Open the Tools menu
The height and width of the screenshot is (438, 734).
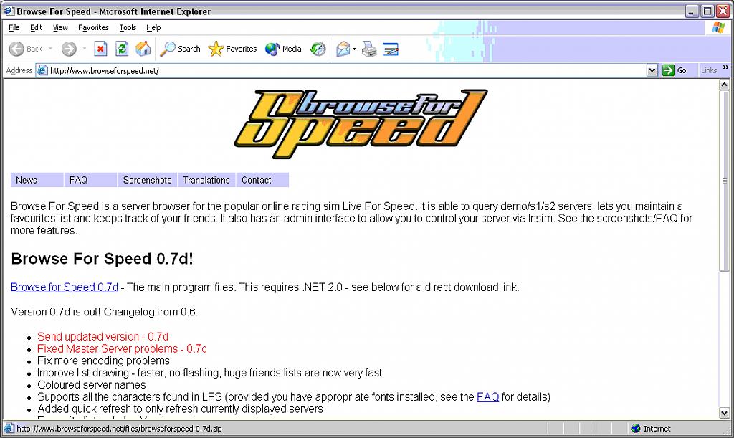point(128,28)
